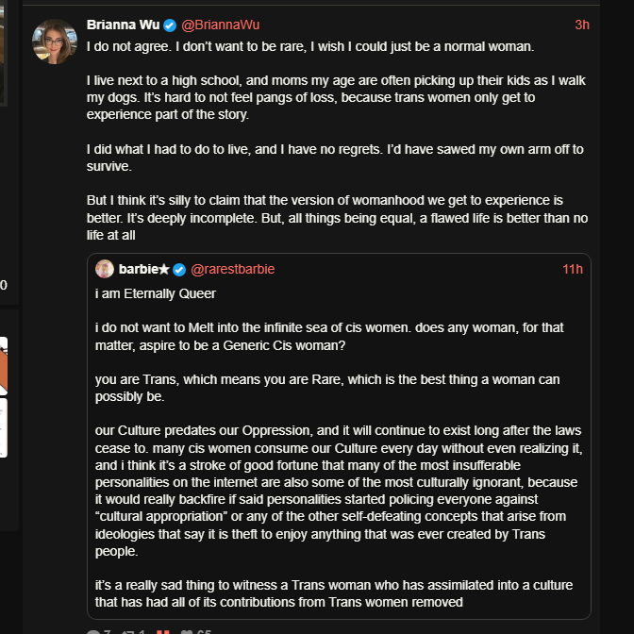
Task: Open the 3h timestamp permalink
Action: click(582, 25)
